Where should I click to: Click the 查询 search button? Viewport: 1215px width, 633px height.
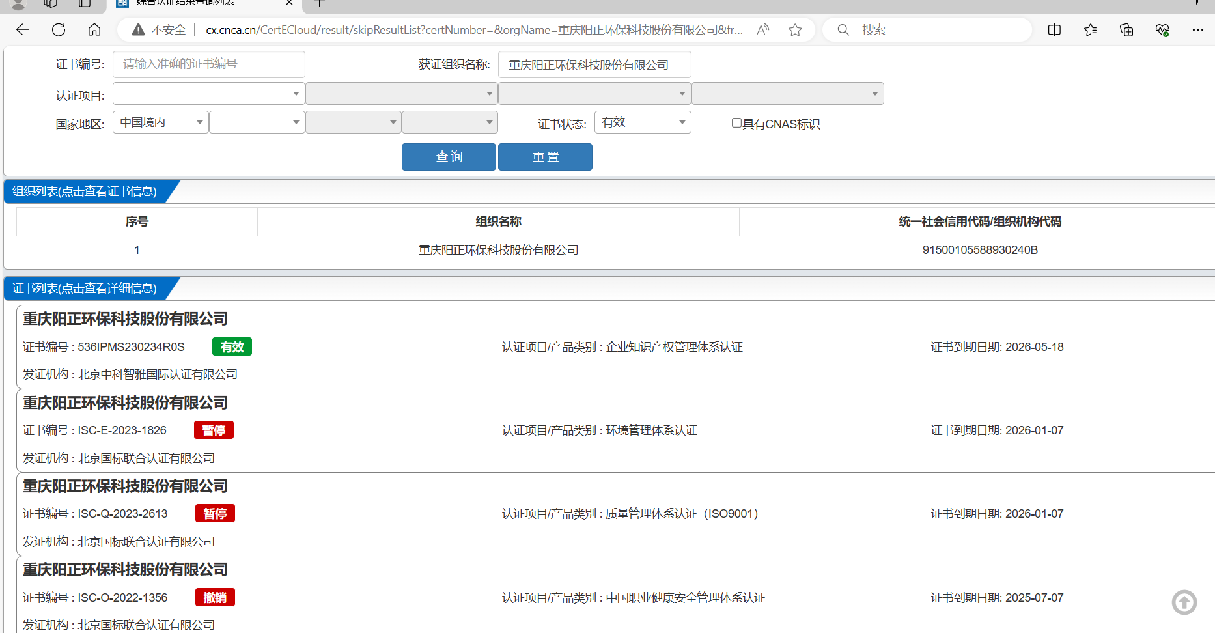[x=449, y=157]
